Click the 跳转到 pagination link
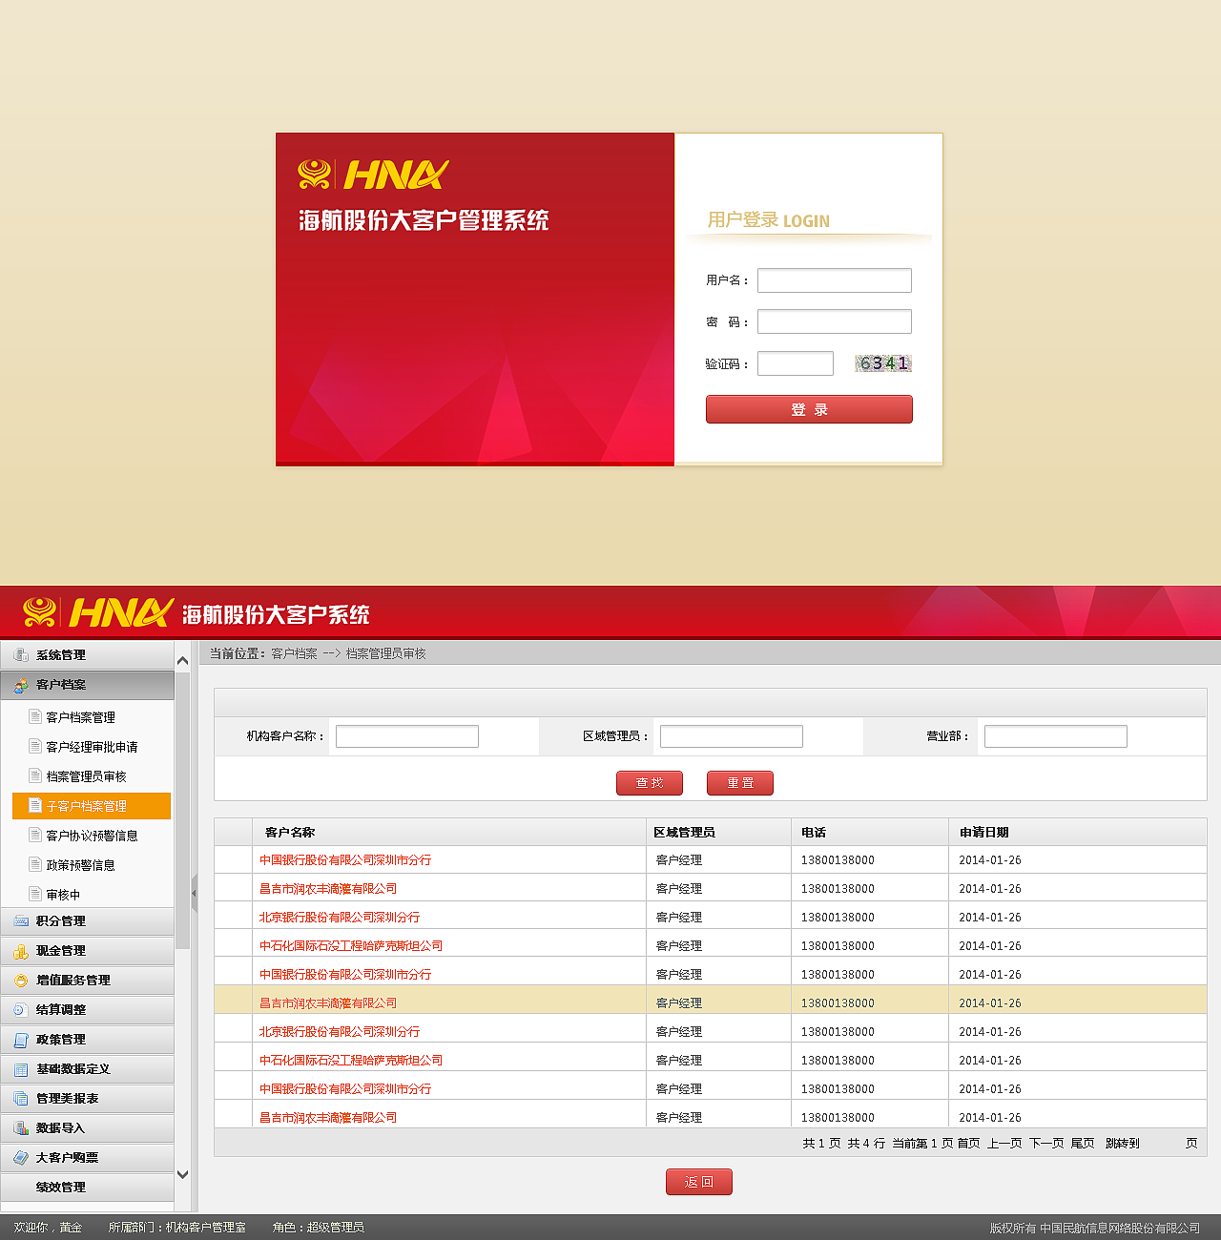Image resolution: width=1221 pixels, height=1240 pixels. [x=1122, y=1143]
